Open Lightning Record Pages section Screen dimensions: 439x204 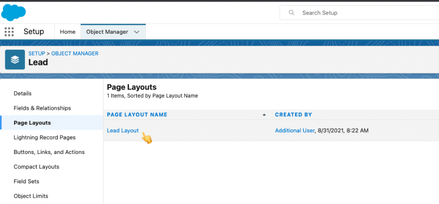click(44, 138)
